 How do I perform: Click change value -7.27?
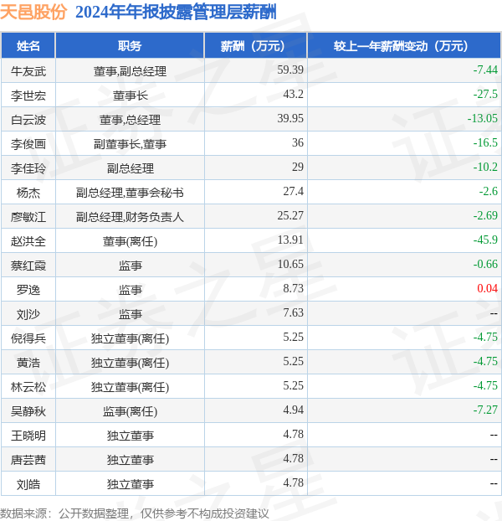(x=485, y=410)
